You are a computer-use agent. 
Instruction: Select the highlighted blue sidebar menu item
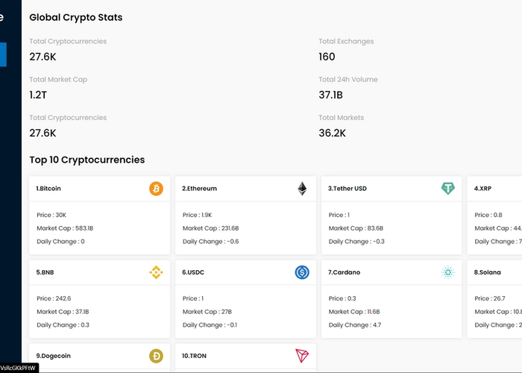[x=3, y=54]
